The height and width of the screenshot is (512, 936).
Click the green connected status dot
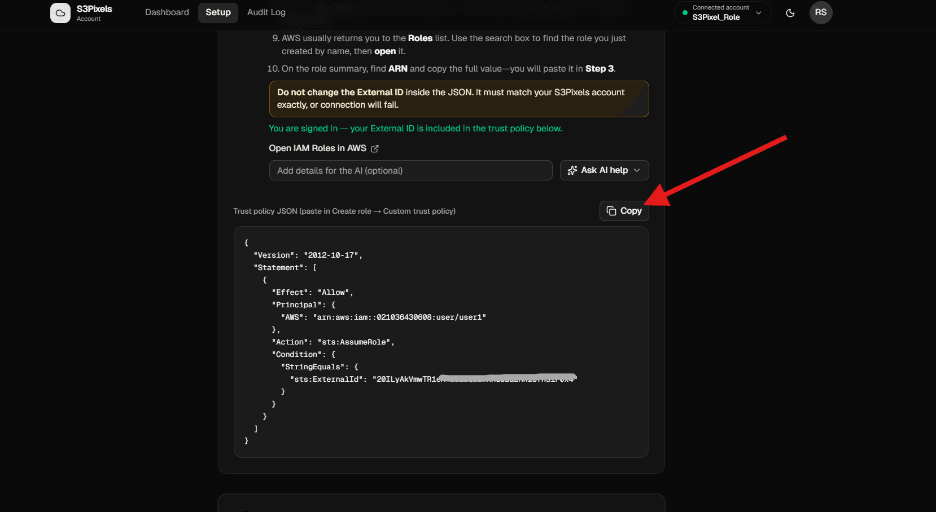coord(685,12)
